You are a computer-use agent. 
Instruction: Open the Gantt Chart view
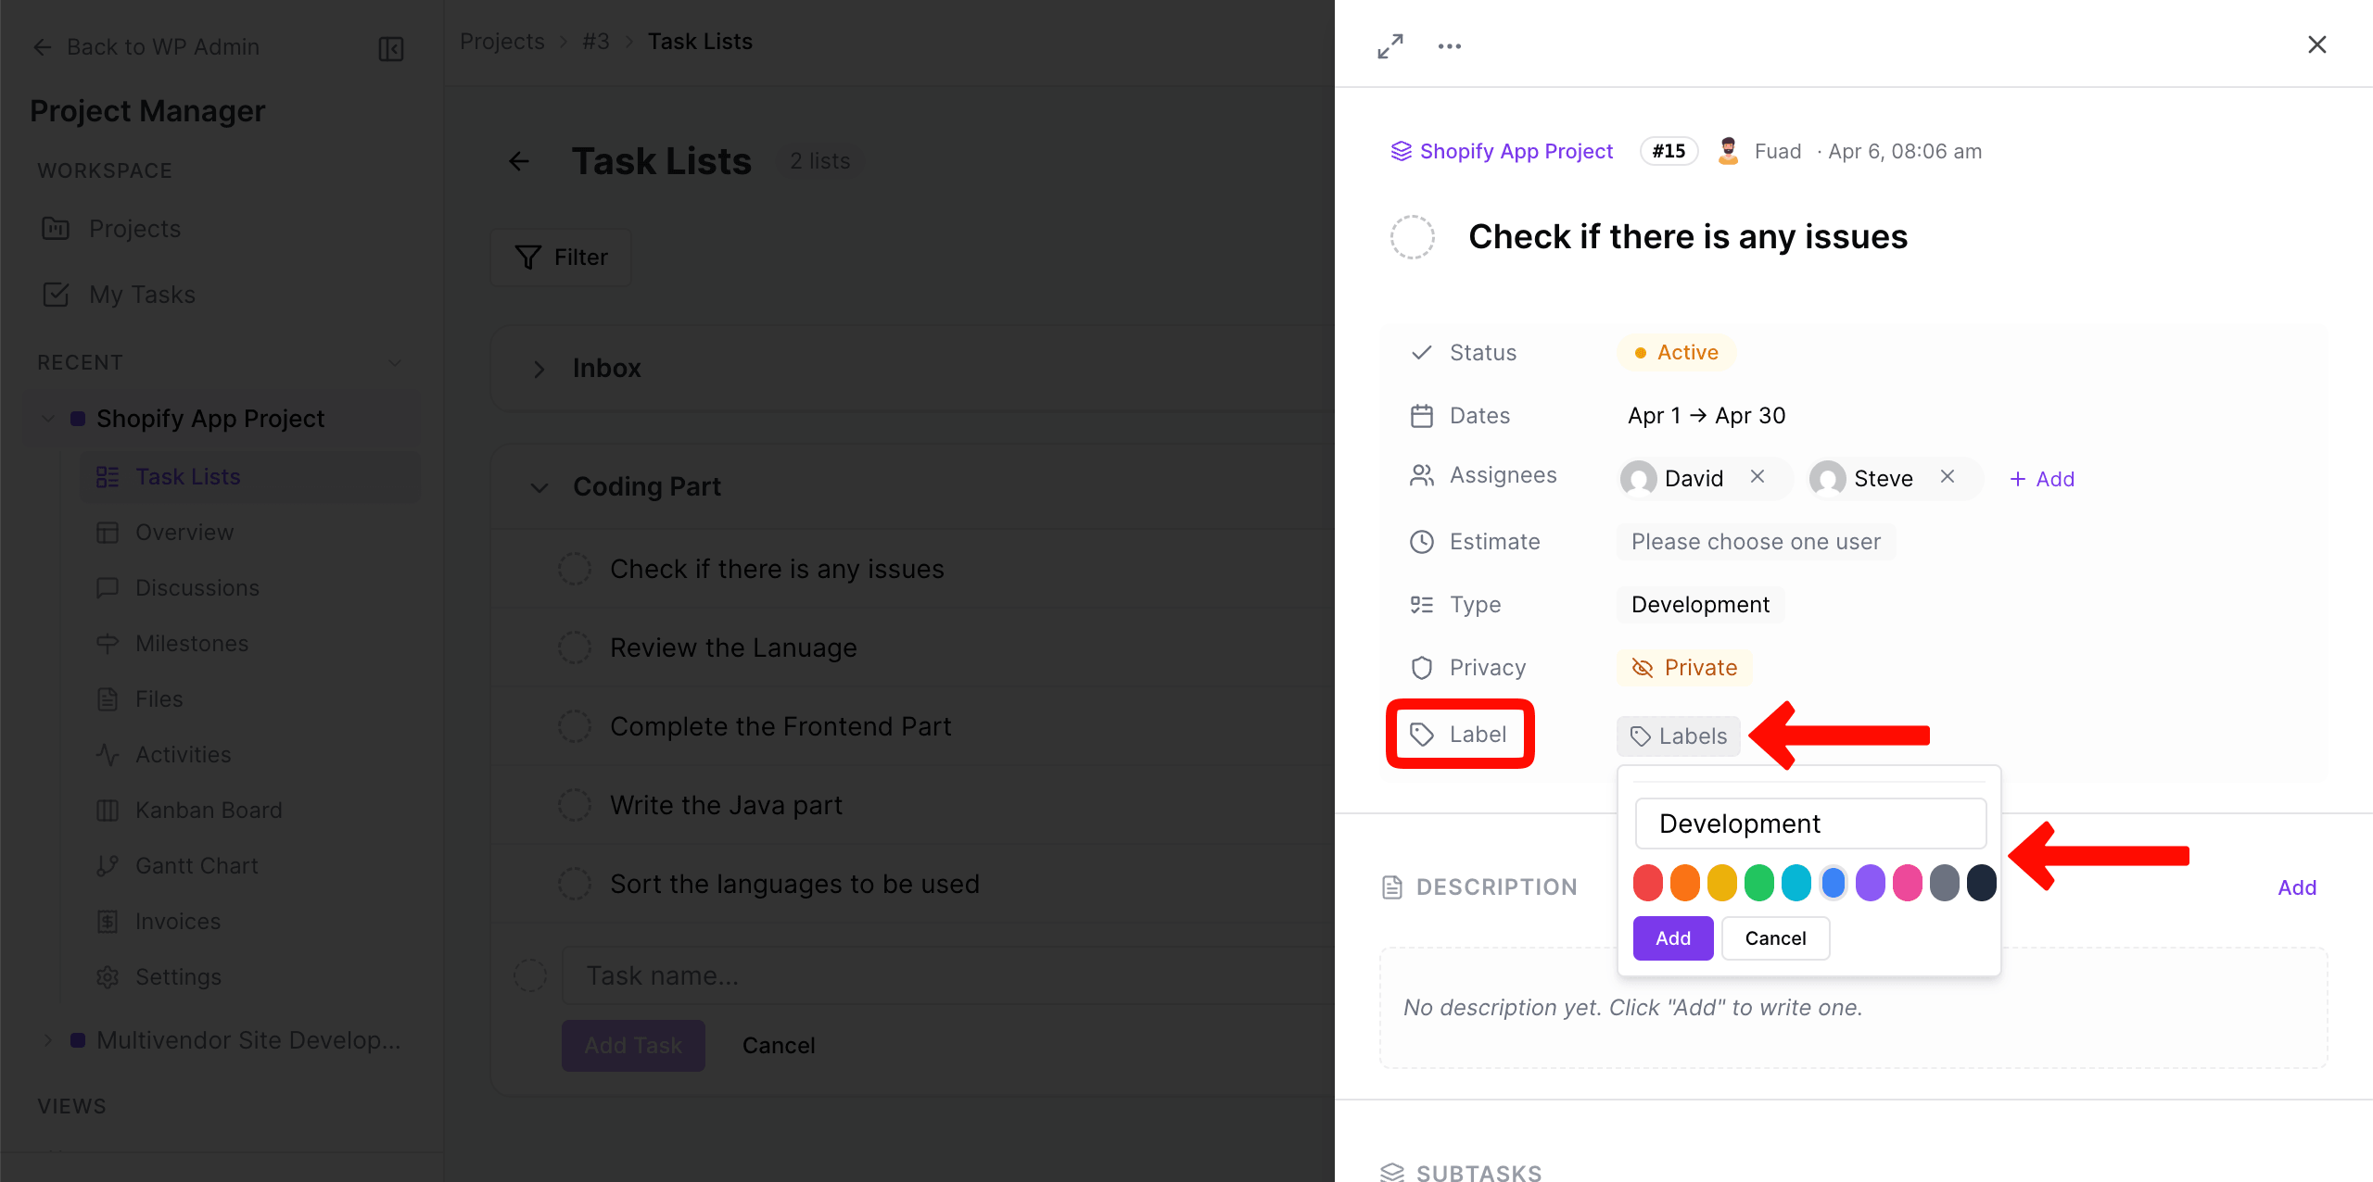click(197, 865)
